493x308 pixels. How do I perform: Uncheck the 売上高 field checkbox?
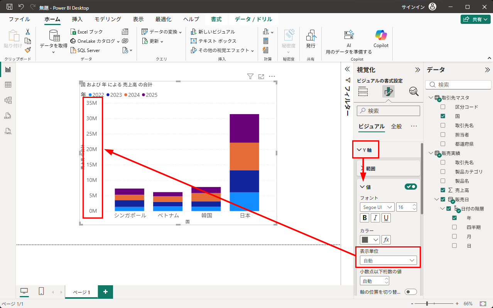tap(443, 190)
